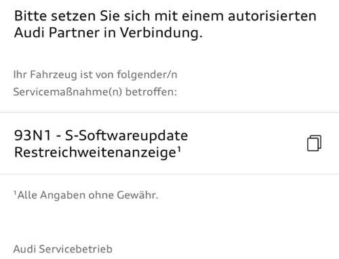Select the word autorisierten in the heading
Viewport: 339px width, 259px height.
tap(272, 16)
